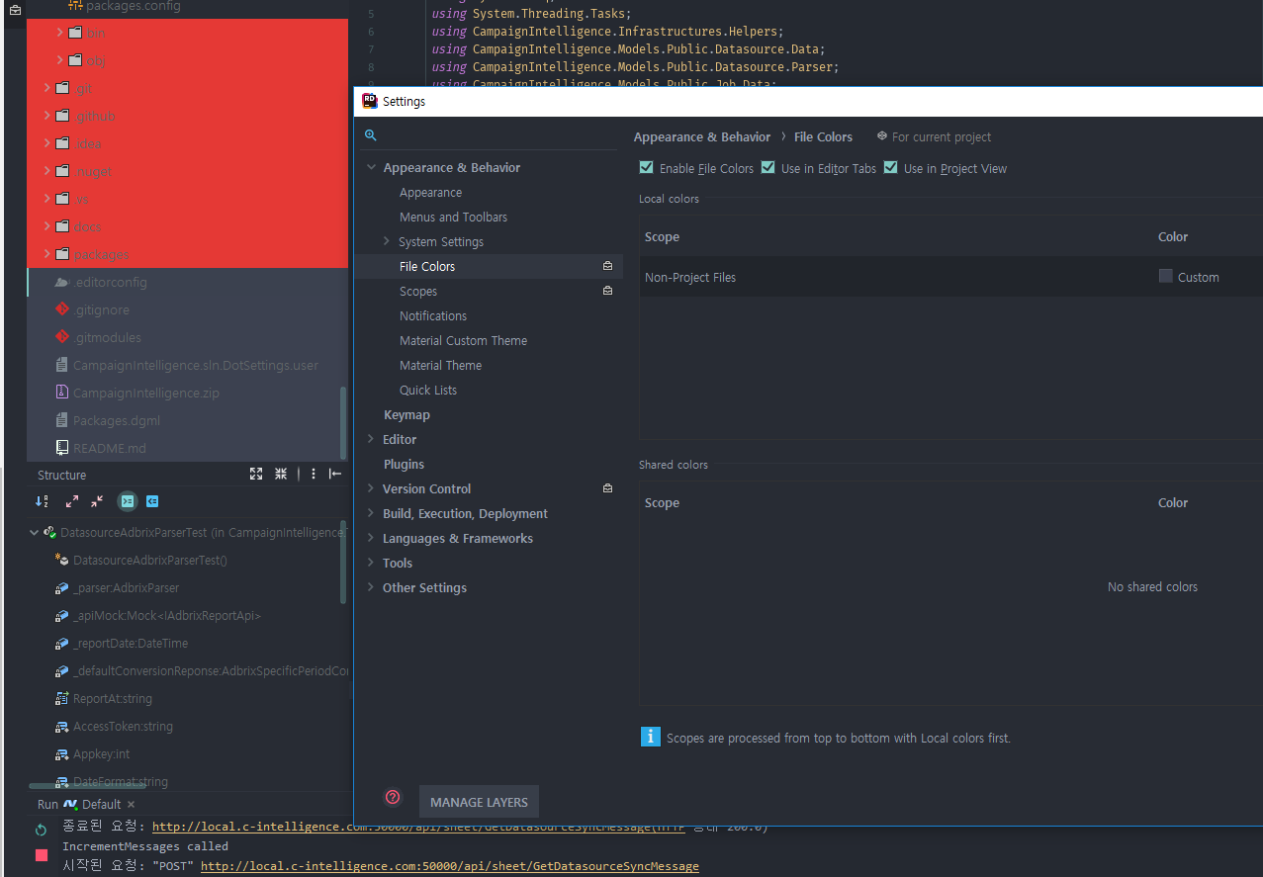The width and height of the screenshot is (1263, 877).
Task: Select AccessToken:string in Structure
Action: (123, 727)
